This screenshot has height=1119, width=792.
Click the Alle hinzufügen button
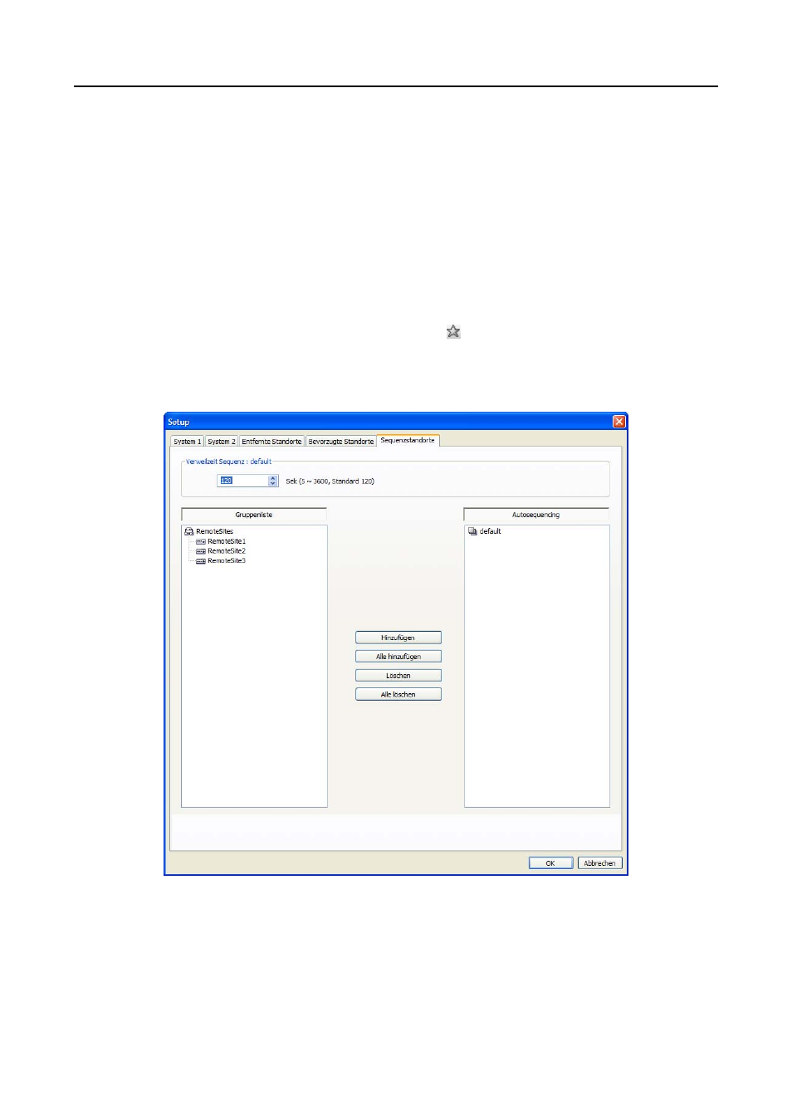[x=398, y=657]
